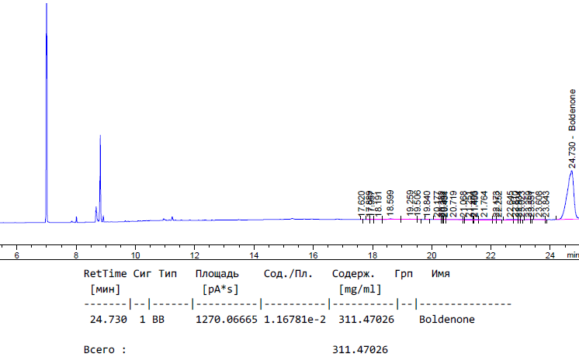579x357 pixels.
Task: Select the Boldenone name in results row
Action: tap(446, 319)
